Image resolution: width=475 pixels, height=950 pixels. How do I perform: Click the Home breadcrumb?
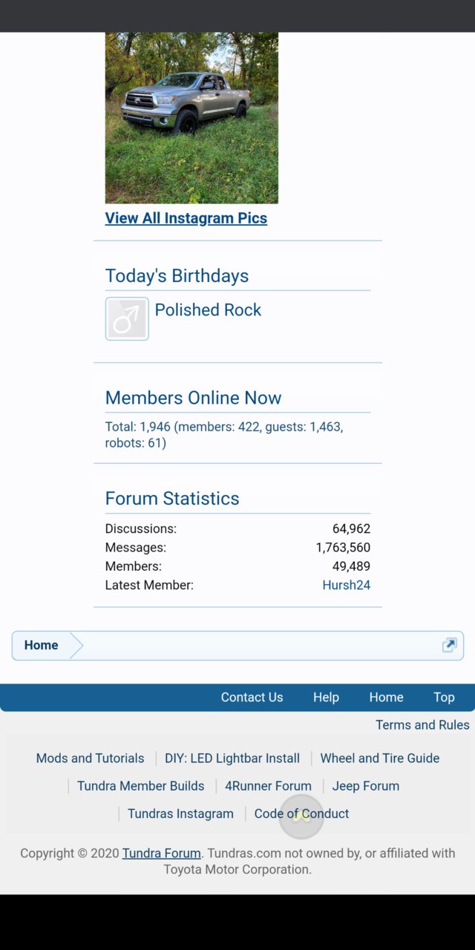(41, 646)
